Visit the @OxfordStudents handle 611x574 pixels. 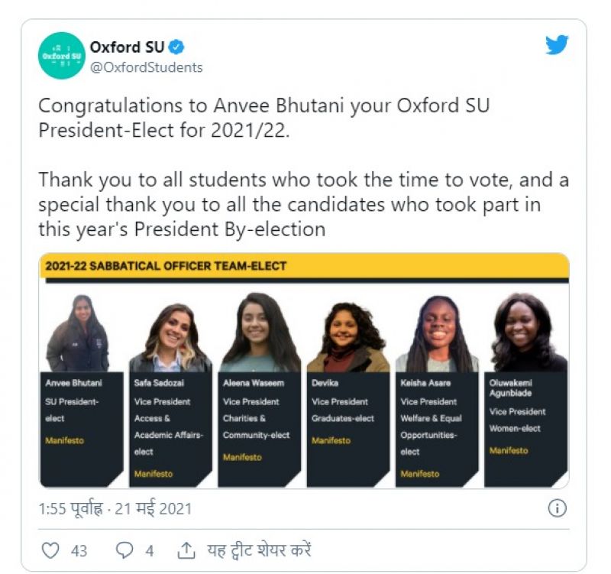click(x=147, y=67)
